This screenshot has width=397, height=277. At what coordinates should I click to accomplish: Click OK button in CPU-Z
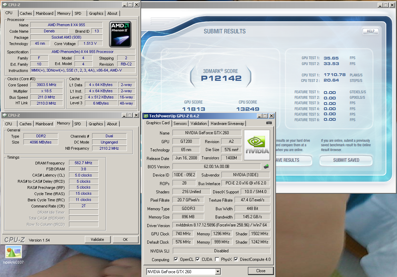click(125, 239)
